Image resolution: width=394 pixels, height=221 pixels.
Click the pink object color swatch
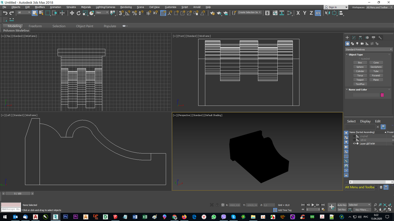point(382,95)
